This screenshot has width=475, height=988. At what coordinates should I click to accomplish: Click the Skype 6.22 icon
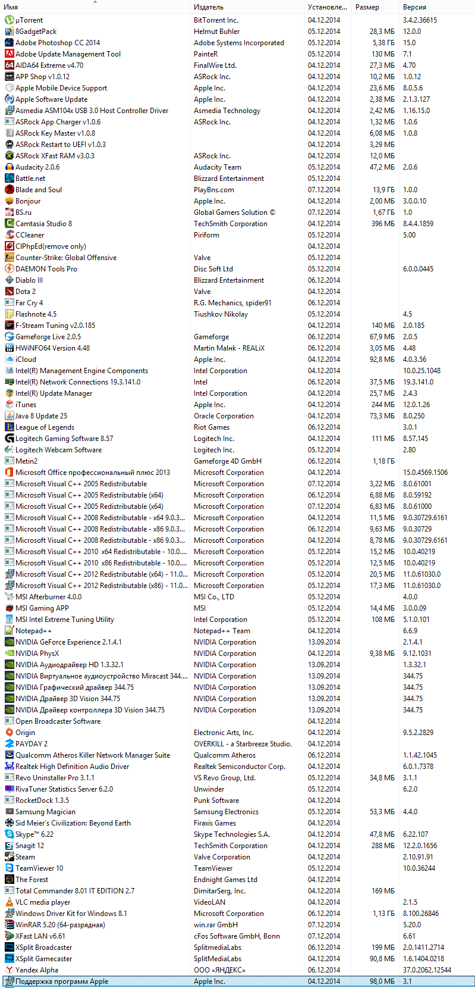click(x=10, y=834)
